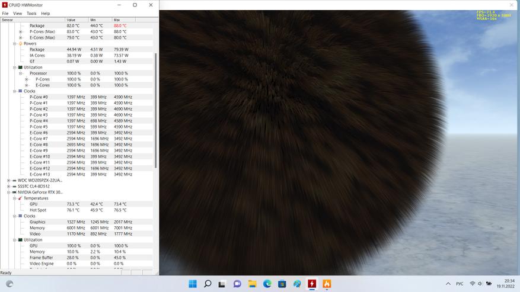
Task: Click the Max column header
Action: 124,20
